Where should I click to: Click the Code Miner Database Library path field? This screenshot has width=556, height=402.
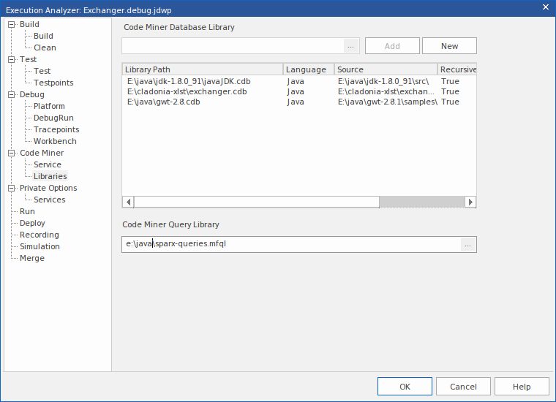[233, 46]
